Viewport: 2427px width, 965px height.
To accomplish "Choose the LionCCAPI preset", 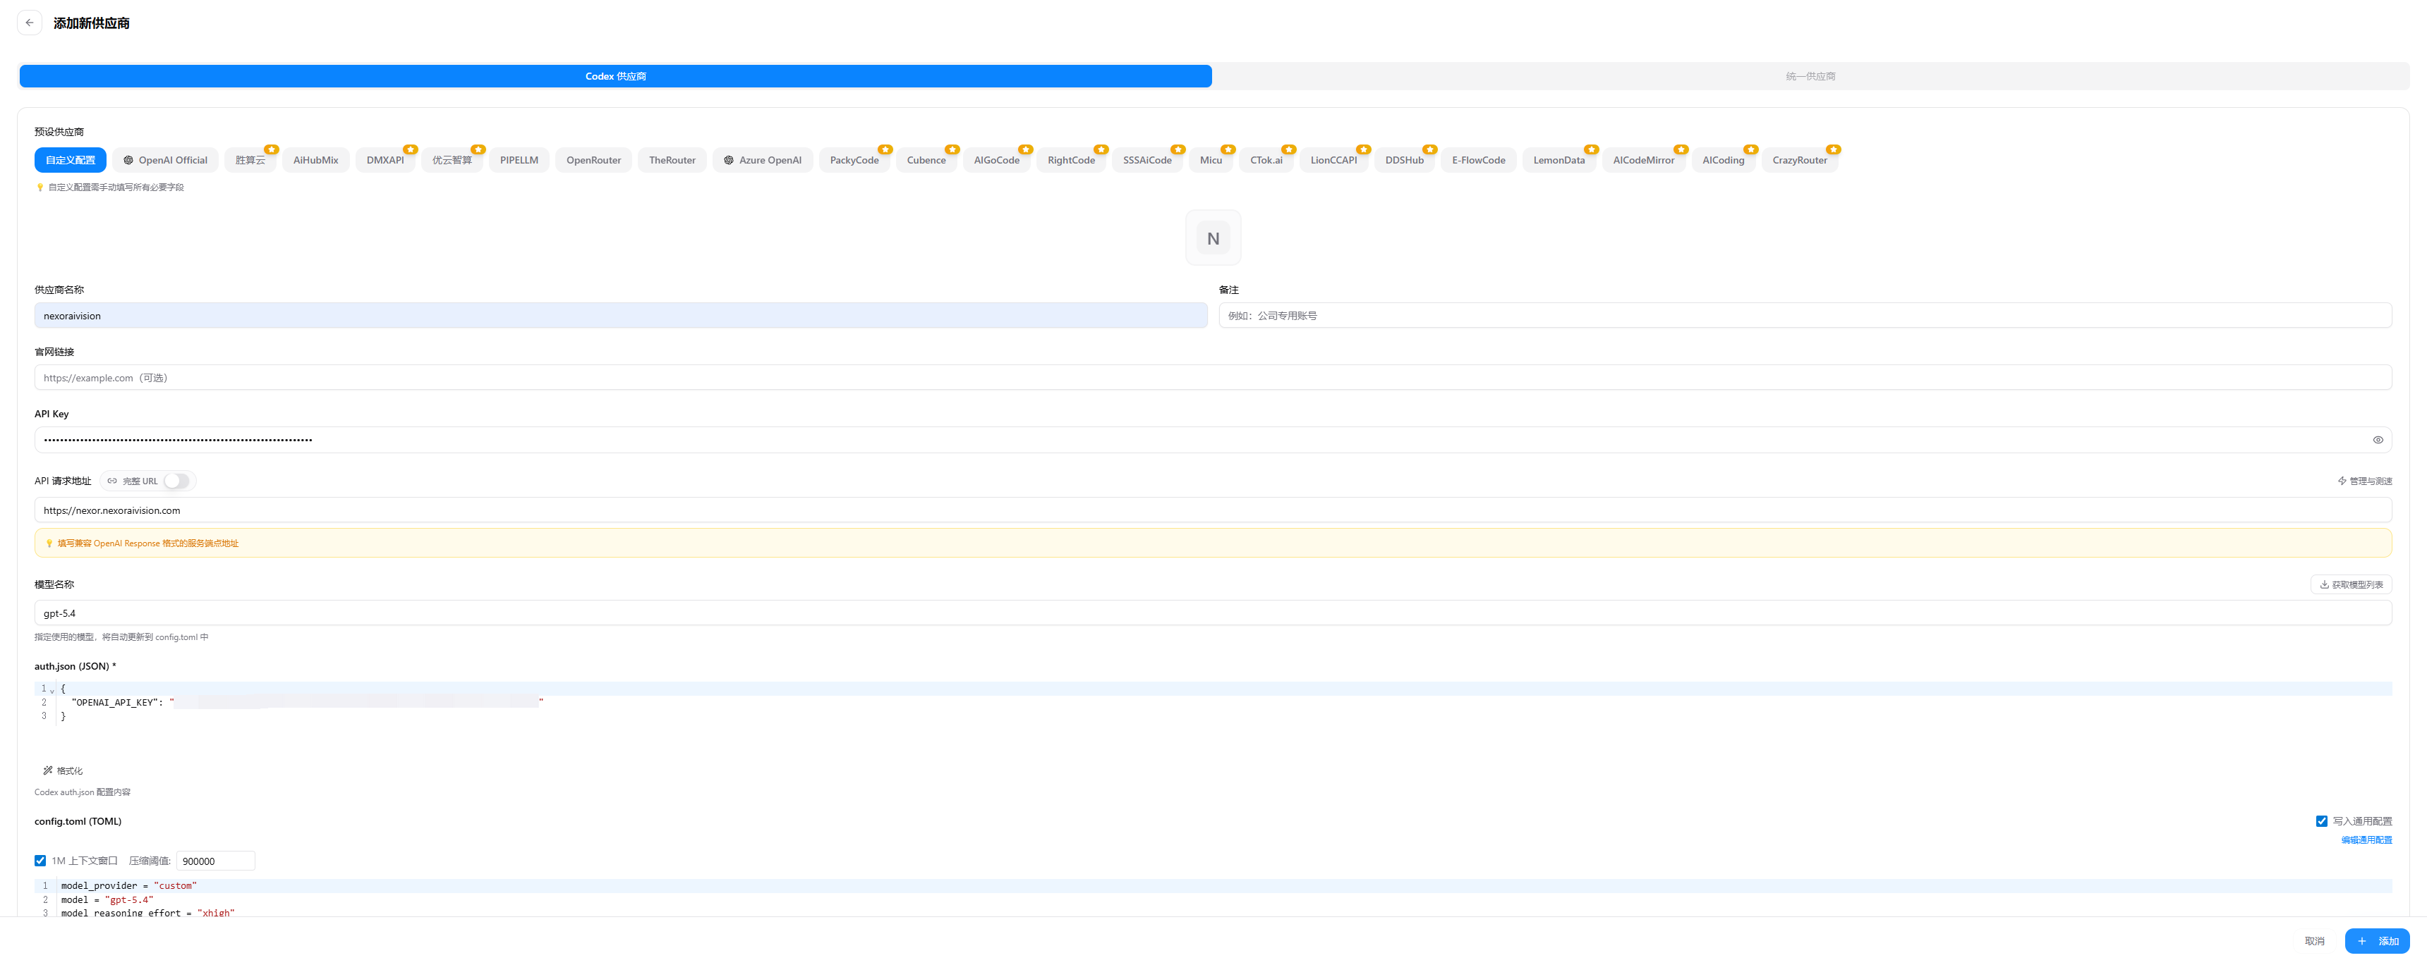I will coord(1334,160).
